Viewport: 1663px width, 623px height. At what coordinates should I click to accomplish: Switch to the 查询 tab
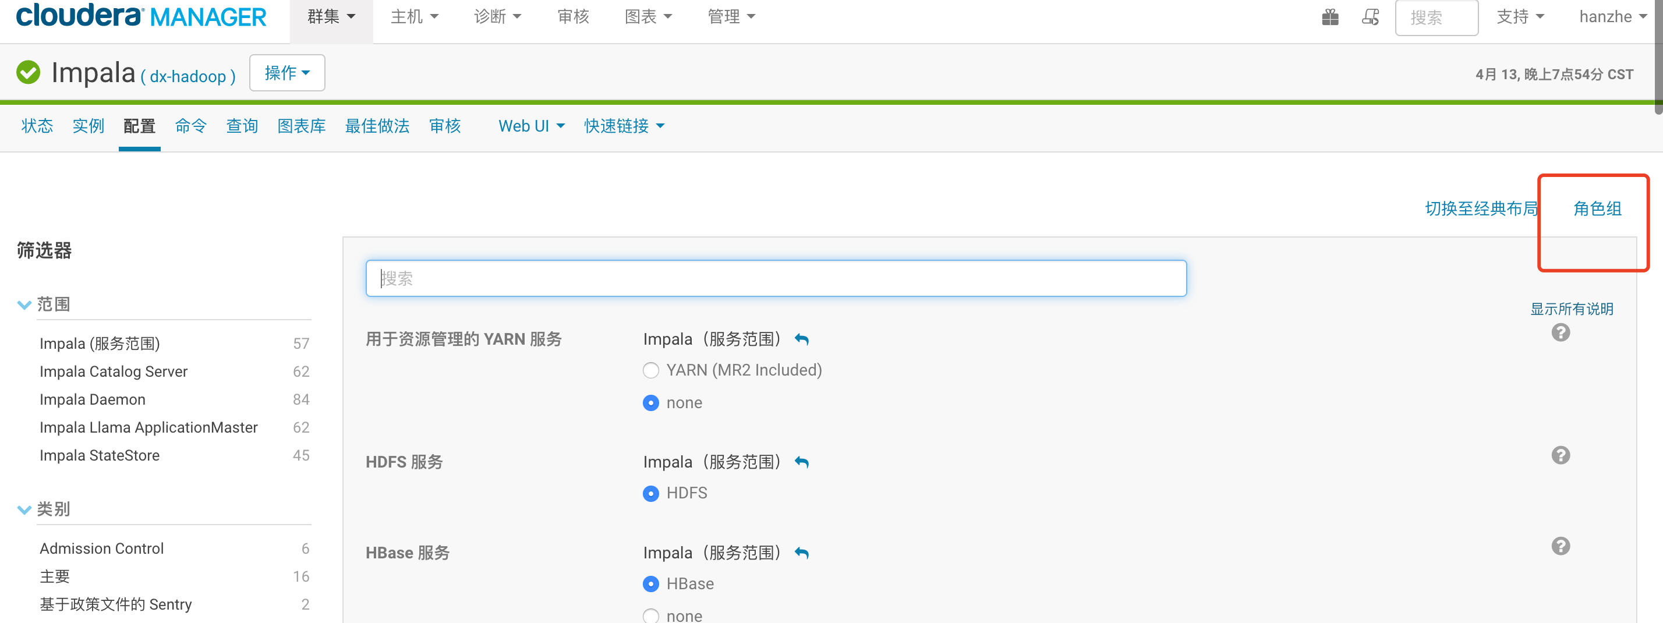(242, 126)
